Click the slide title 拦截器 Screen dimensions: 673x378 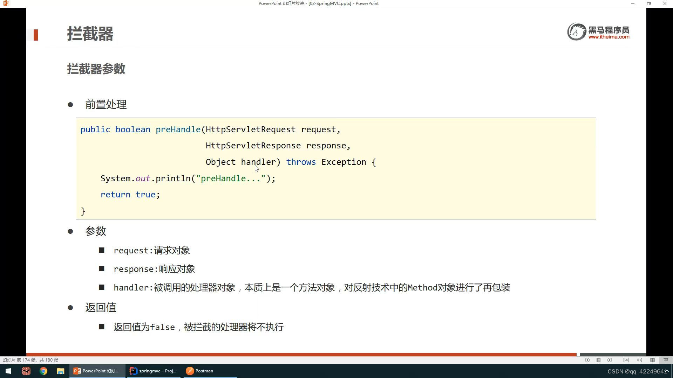90,34
